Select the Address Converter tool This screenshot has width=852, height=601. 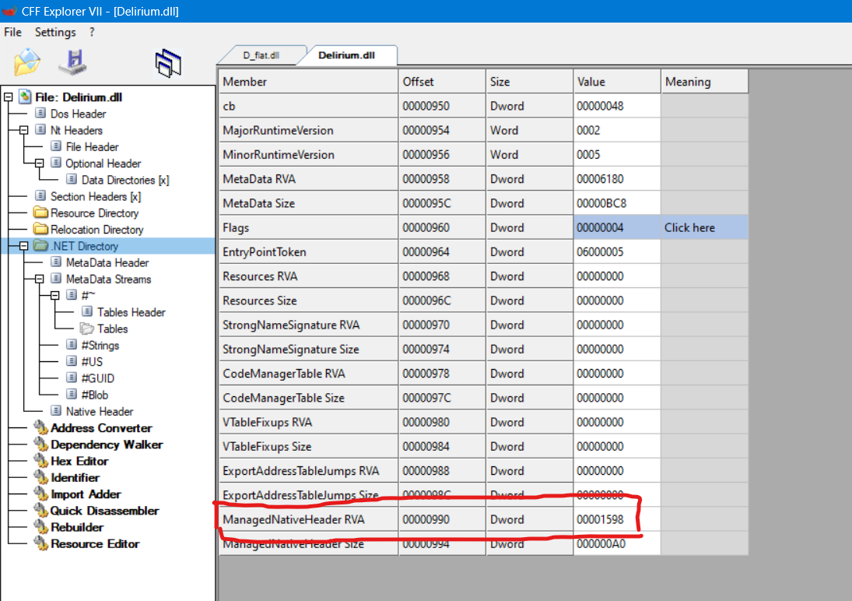(101, 428)
